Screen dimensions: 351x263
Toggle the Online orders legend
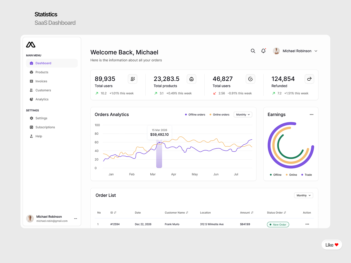219,115
